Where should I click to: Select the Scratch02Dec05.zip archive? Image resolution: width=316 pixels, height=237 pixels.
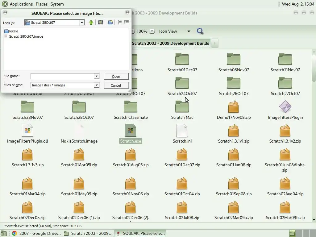point(27,210)
